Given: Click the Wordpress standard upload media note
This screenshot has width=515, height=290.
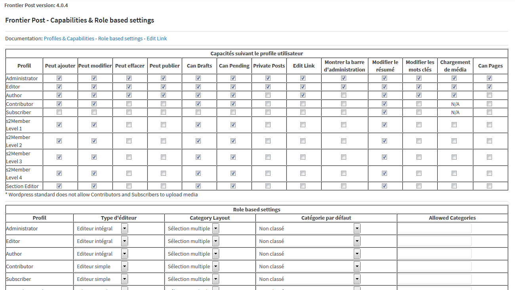Looking at the screenshot, I should (x=101, y=194).
